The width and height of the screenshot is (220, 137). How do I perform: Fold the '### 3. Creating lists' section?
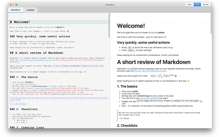[9, 126]
